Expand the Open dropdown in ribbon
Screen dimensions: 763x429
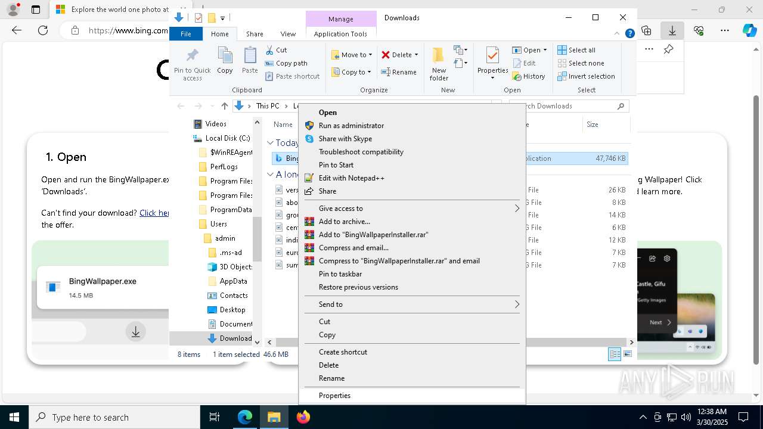[x=545, y=50]
